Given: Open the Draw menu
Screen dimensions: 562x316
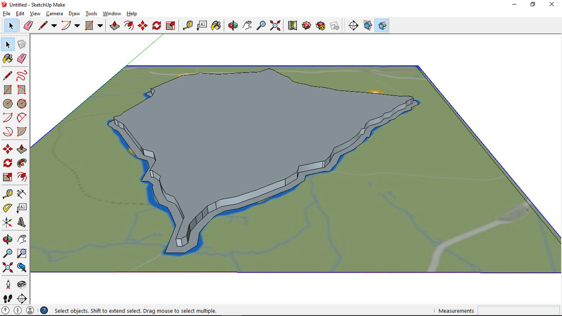Looking at the screenshot, I should tap(74, 14).
